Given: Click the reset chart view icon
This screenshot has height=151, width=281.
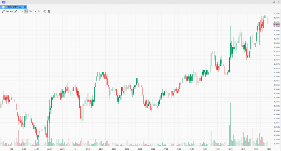Looking at the screenshot, I should (45, 11).
